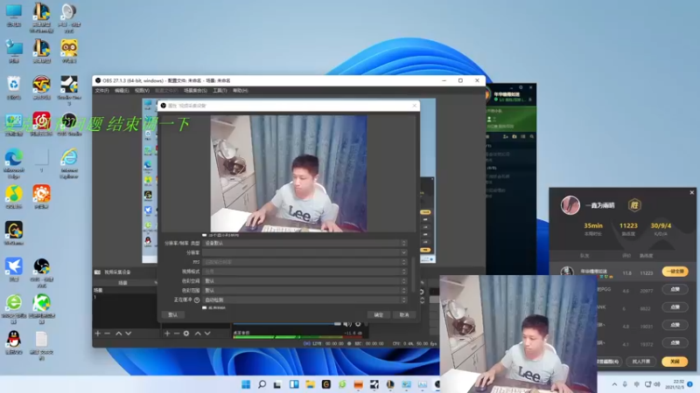This screenshot has width=700, height=393.
Task: Click 点赞 on the row with score 19372
Action: pos(675,342)
